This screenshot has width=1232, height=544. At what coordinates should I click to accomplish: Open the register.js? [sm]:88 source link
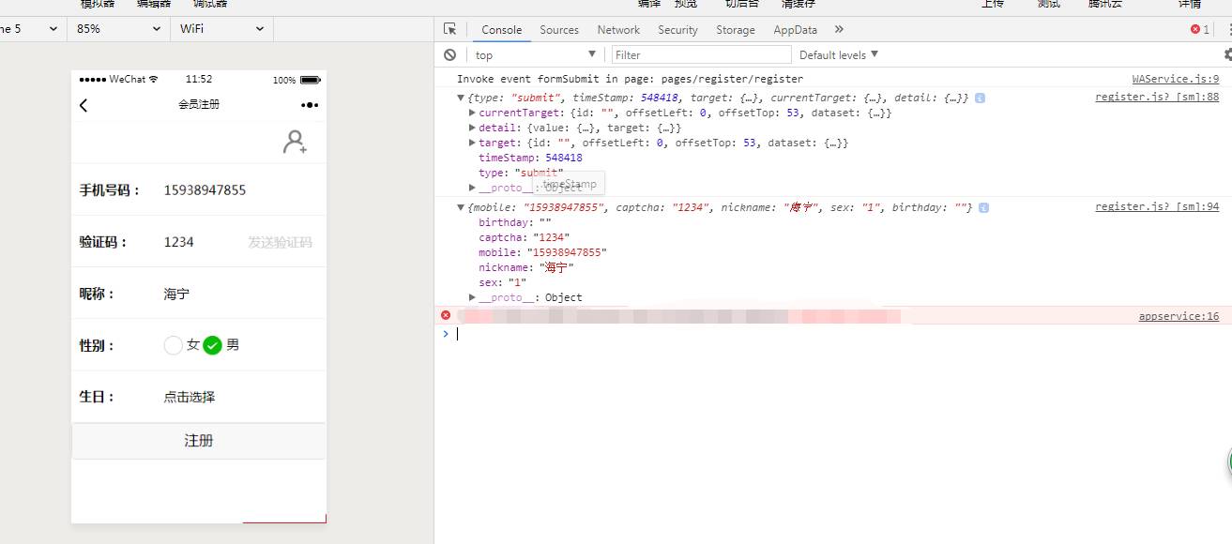click(x=1156, y=98)
